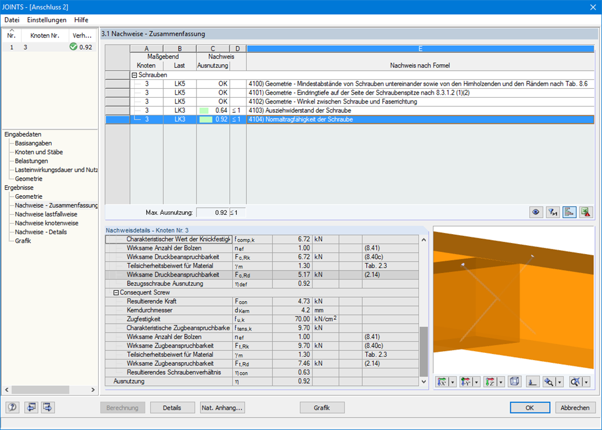The height and width of the screenshot is (430, 602).
Task: Click navigator horizontal scrollbar right arrow
Action: click(x=93, y=389)
